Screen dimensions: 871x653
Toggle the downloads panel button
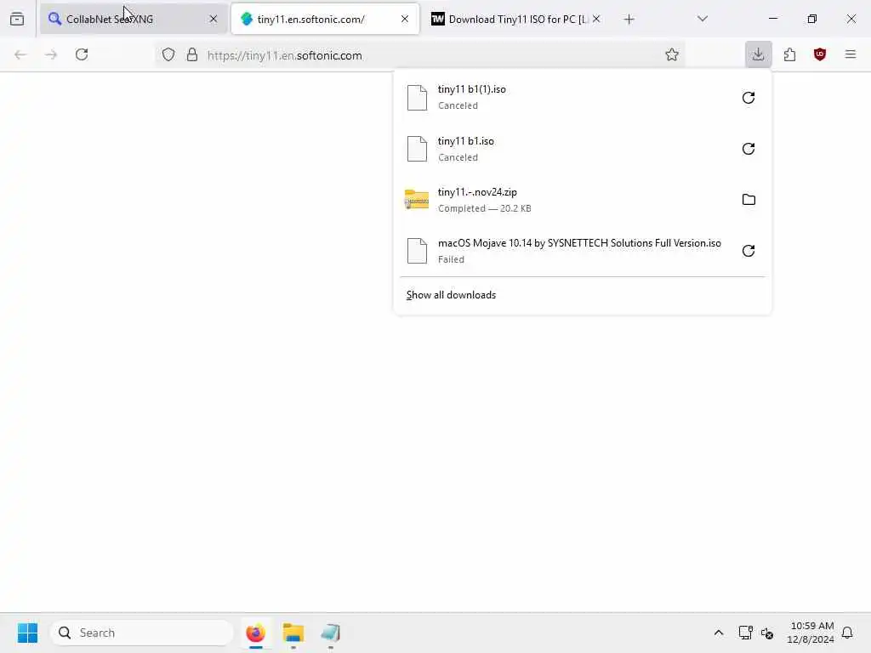click(758, 54)
